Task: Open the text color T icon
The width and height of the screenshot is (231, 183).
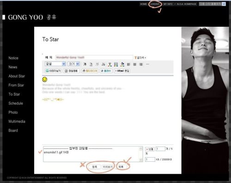Action: click(x=109, y=64)
